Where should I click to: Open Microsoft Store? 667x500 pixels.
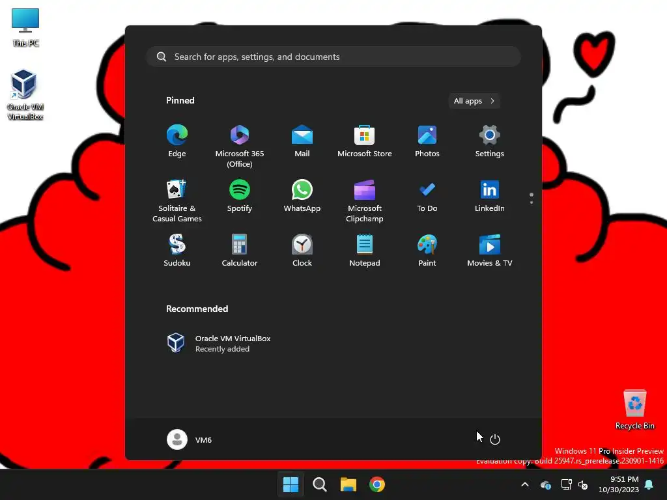coord(365,141)
